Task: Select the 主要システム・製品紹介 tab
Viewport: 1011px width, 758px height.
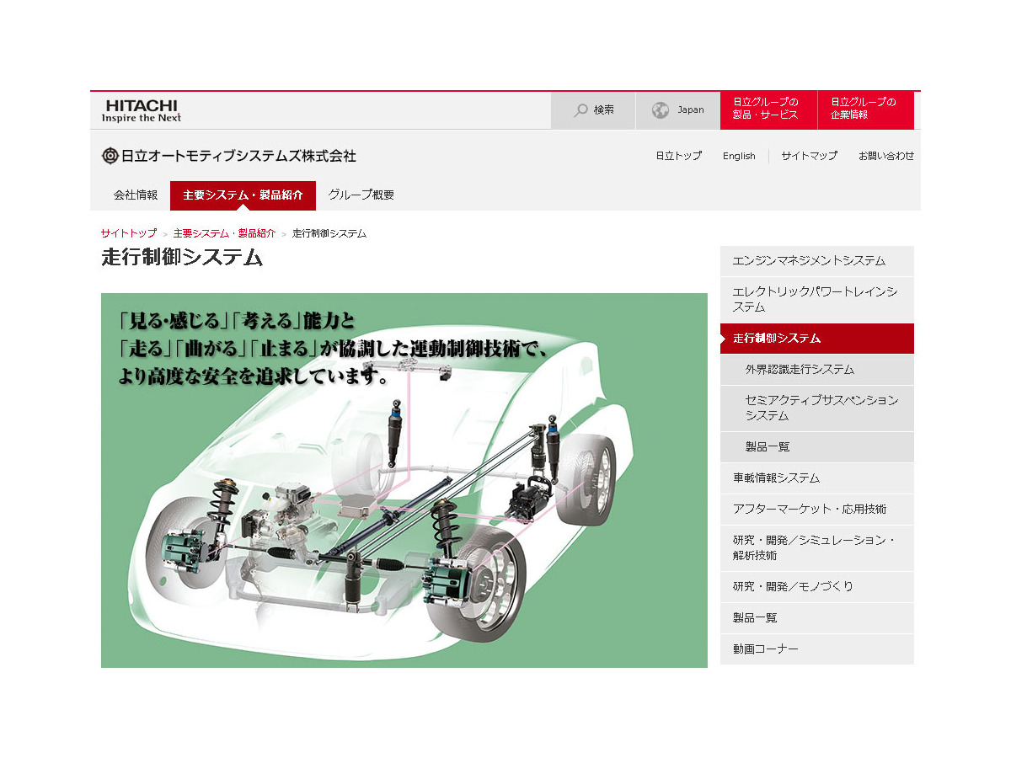Action: 243,195
